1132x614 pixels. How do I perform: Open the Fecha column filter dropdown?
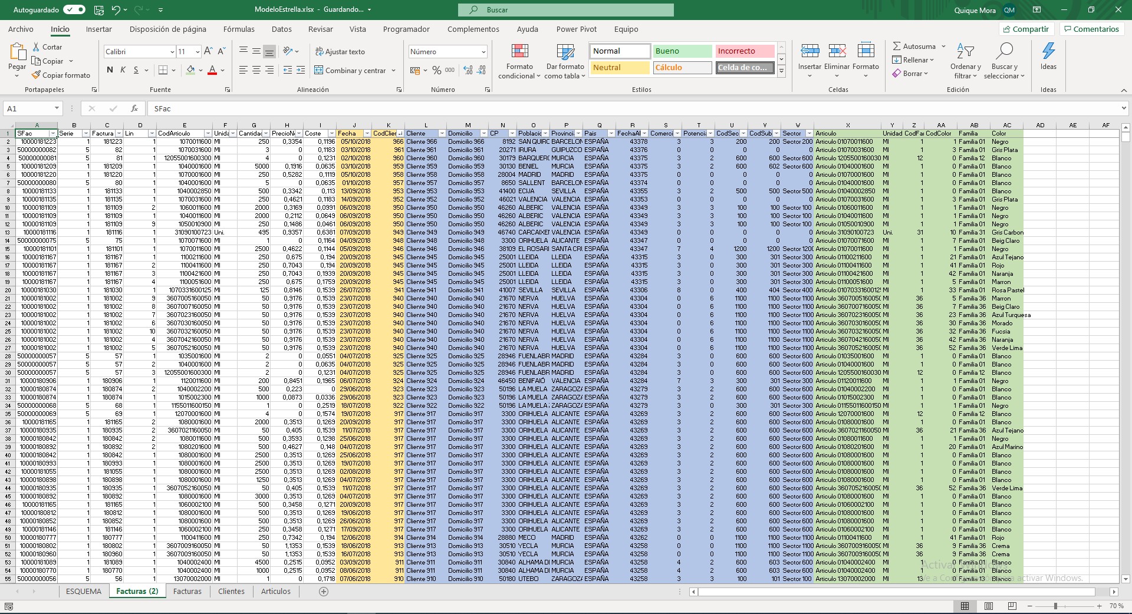coord(367,133)
